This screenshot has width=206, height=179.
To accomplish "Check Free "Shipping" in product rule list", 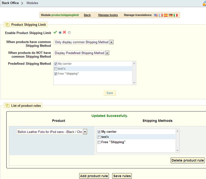I will tap(99, 142).
